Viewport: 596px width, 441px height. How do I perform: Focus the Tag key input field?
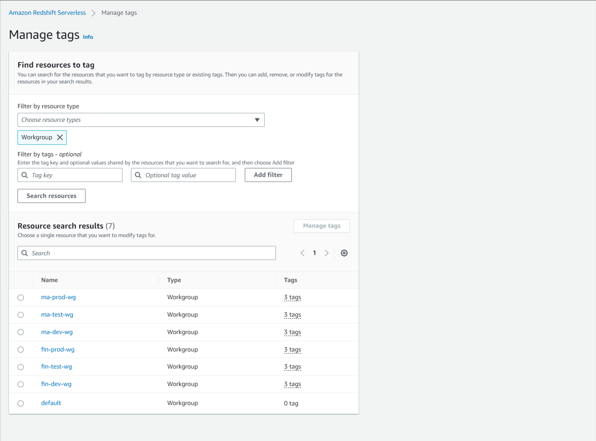(74, 175)
